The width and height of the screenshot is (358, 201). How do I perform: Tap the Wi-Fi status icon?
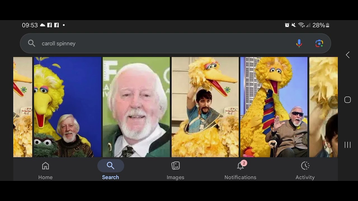coord(301,25)
